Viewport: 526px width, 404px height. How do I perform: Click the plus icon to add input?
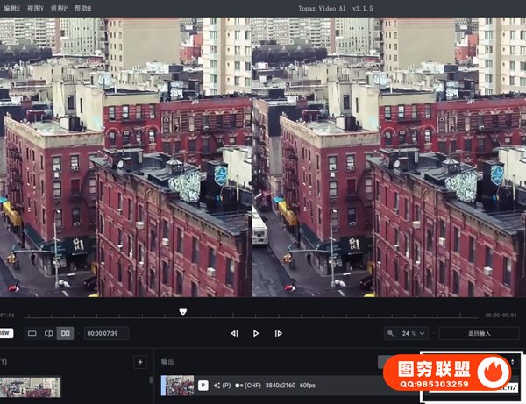pyautogui.click(x=139, y=361)
